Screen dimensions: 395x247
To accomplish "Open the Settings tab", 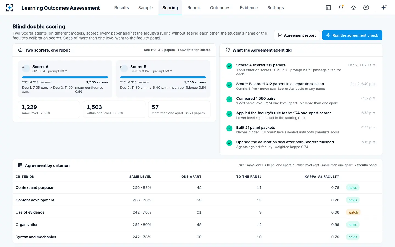I will click(275, 8).
